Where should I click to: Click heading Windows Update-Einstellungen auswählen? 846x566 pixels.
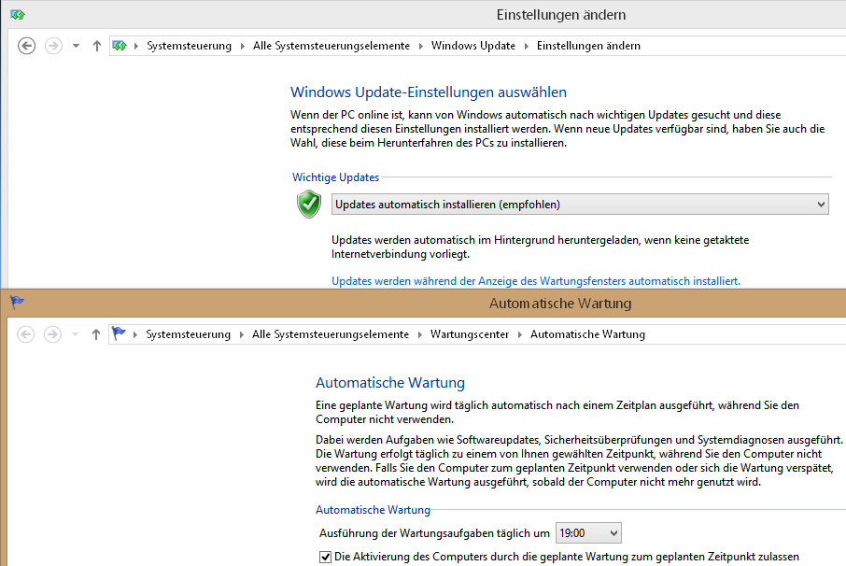pyautogui.click(x=429, y=92)
